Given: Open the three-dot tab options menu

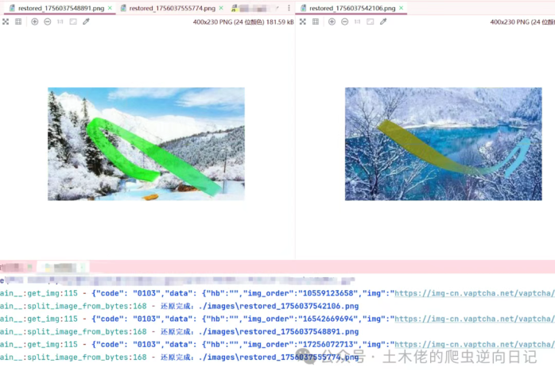Looking at the screenshot, I should point(288,8).
